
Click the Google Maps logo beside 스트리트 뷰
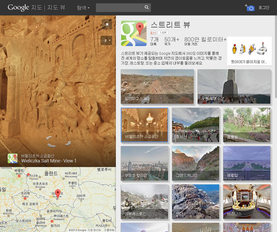pos(134,34)
